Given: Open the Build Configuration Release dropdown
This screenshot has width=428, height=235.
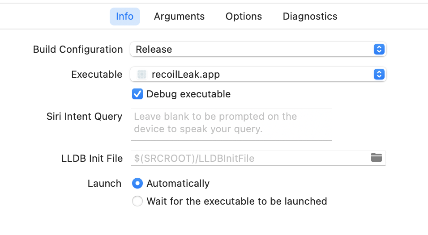Looking at the screenshot, I should click(x=258, y=49).
